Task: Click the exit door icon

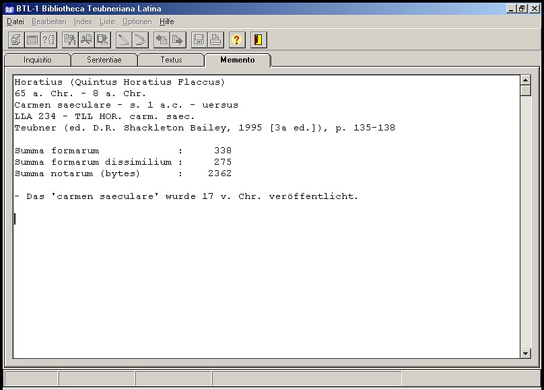Action: pos(259,40)
